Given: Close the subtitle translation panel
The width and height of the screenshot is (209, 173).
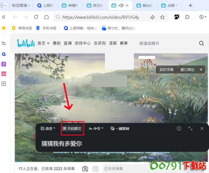Looking at the screenshot, I should pyautogui.click(x=202, y=129).
